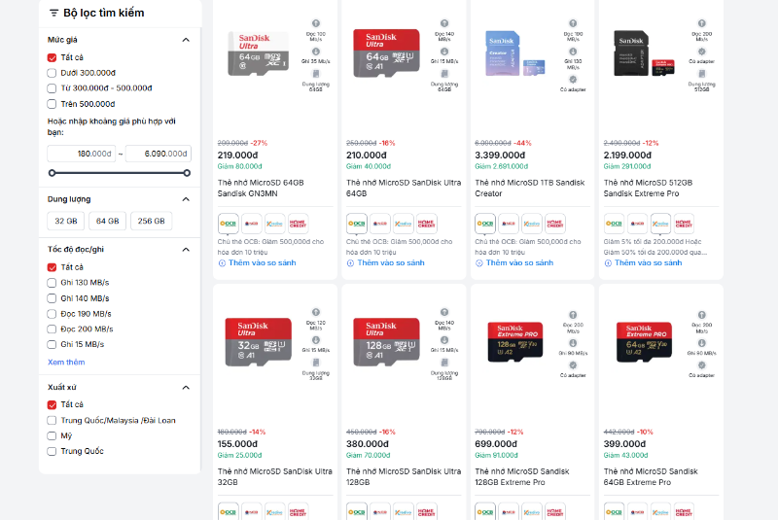Check Từ 300.000đ - 500.000đ price filter

click(x=52, y=88)
